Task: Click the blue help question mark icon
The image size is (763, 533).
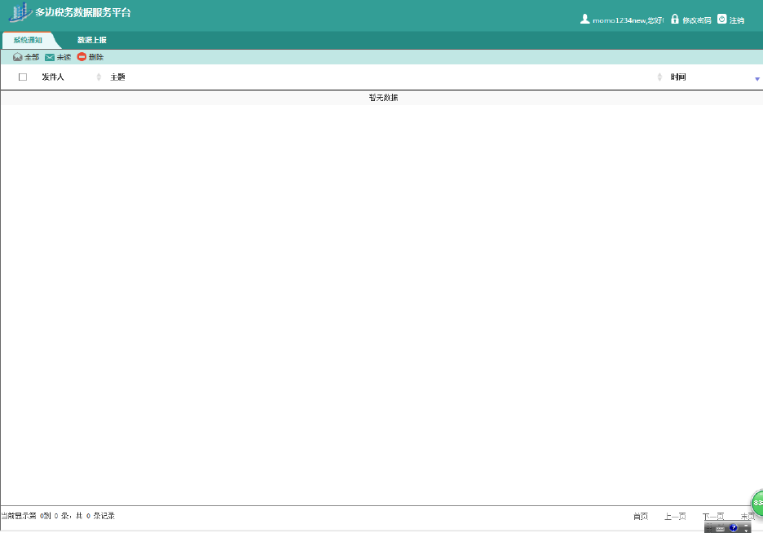Action: coord(734,527)
